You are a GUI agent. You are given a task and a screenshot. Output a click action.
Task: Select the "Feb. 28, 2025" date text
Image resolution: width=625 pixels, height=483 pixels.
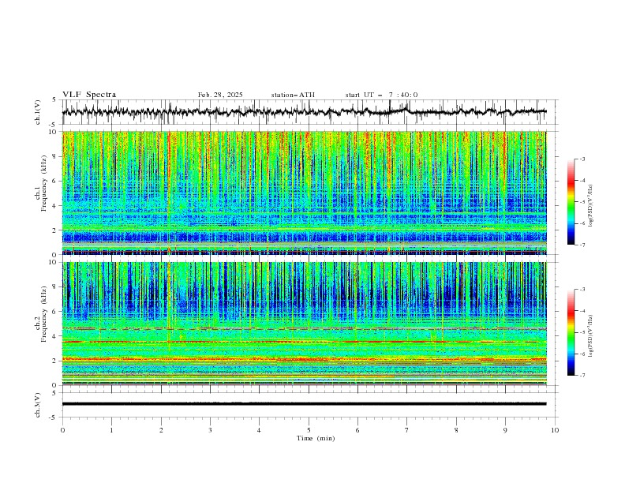[220, 95]
